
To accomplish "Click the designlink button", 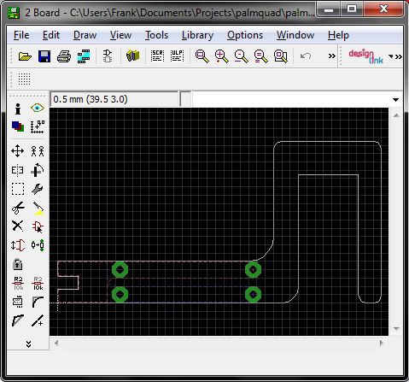I will (x=365, y=56).
